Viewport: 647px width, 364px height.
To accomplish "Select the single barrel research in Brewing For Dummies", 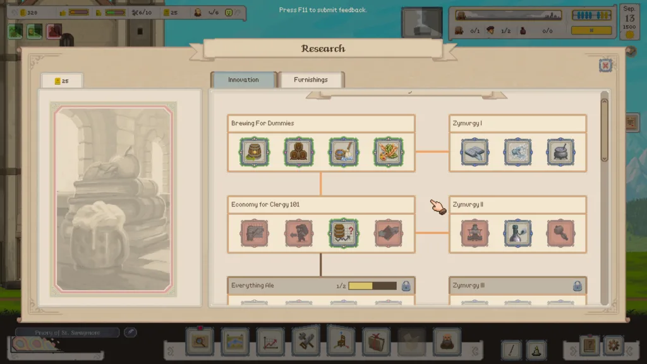I will pyautogui.click(x=254, y=152).
